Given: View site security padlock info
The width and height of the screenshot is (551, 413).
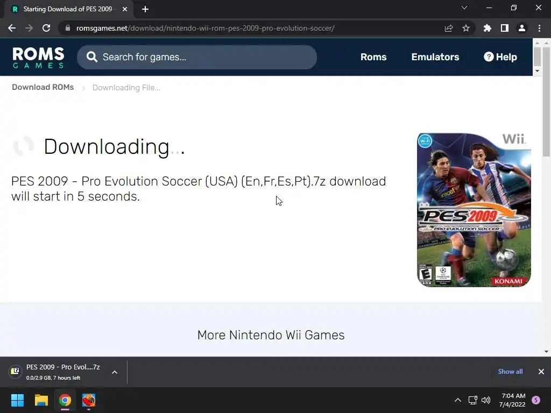Looking at the screenshot, I should click(68, 28).
